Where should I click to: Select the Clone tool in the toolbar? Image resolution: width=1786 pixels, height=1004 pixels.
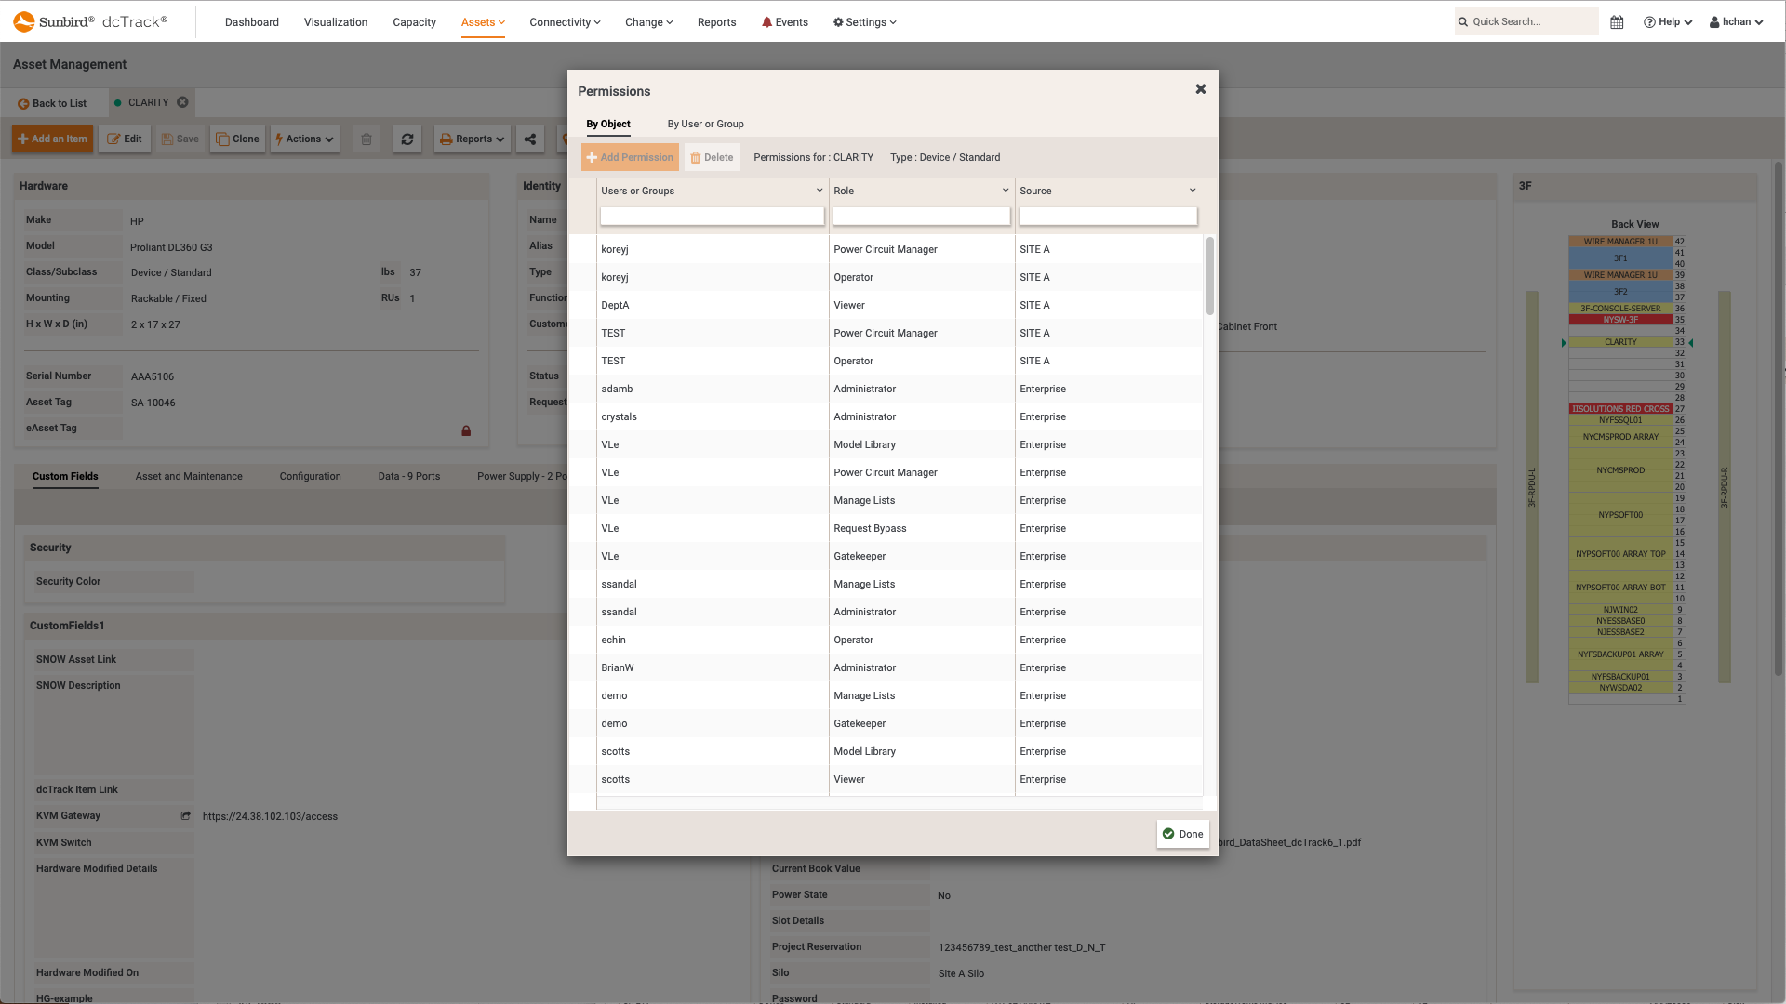(x=237, y=139)
